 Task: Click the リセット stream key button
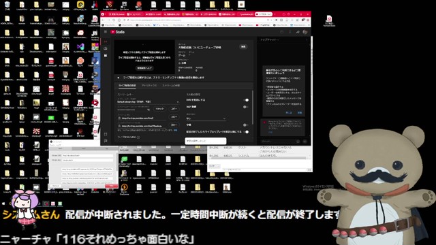tap(159, 109)
